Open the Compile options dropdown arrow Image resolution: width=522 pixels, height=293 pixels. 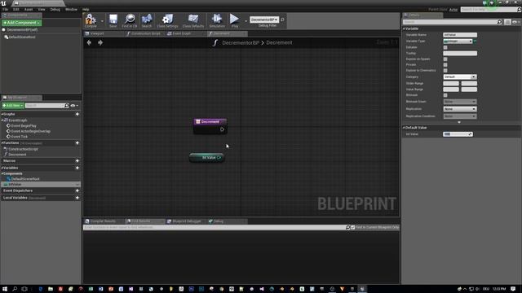[102, 21]
